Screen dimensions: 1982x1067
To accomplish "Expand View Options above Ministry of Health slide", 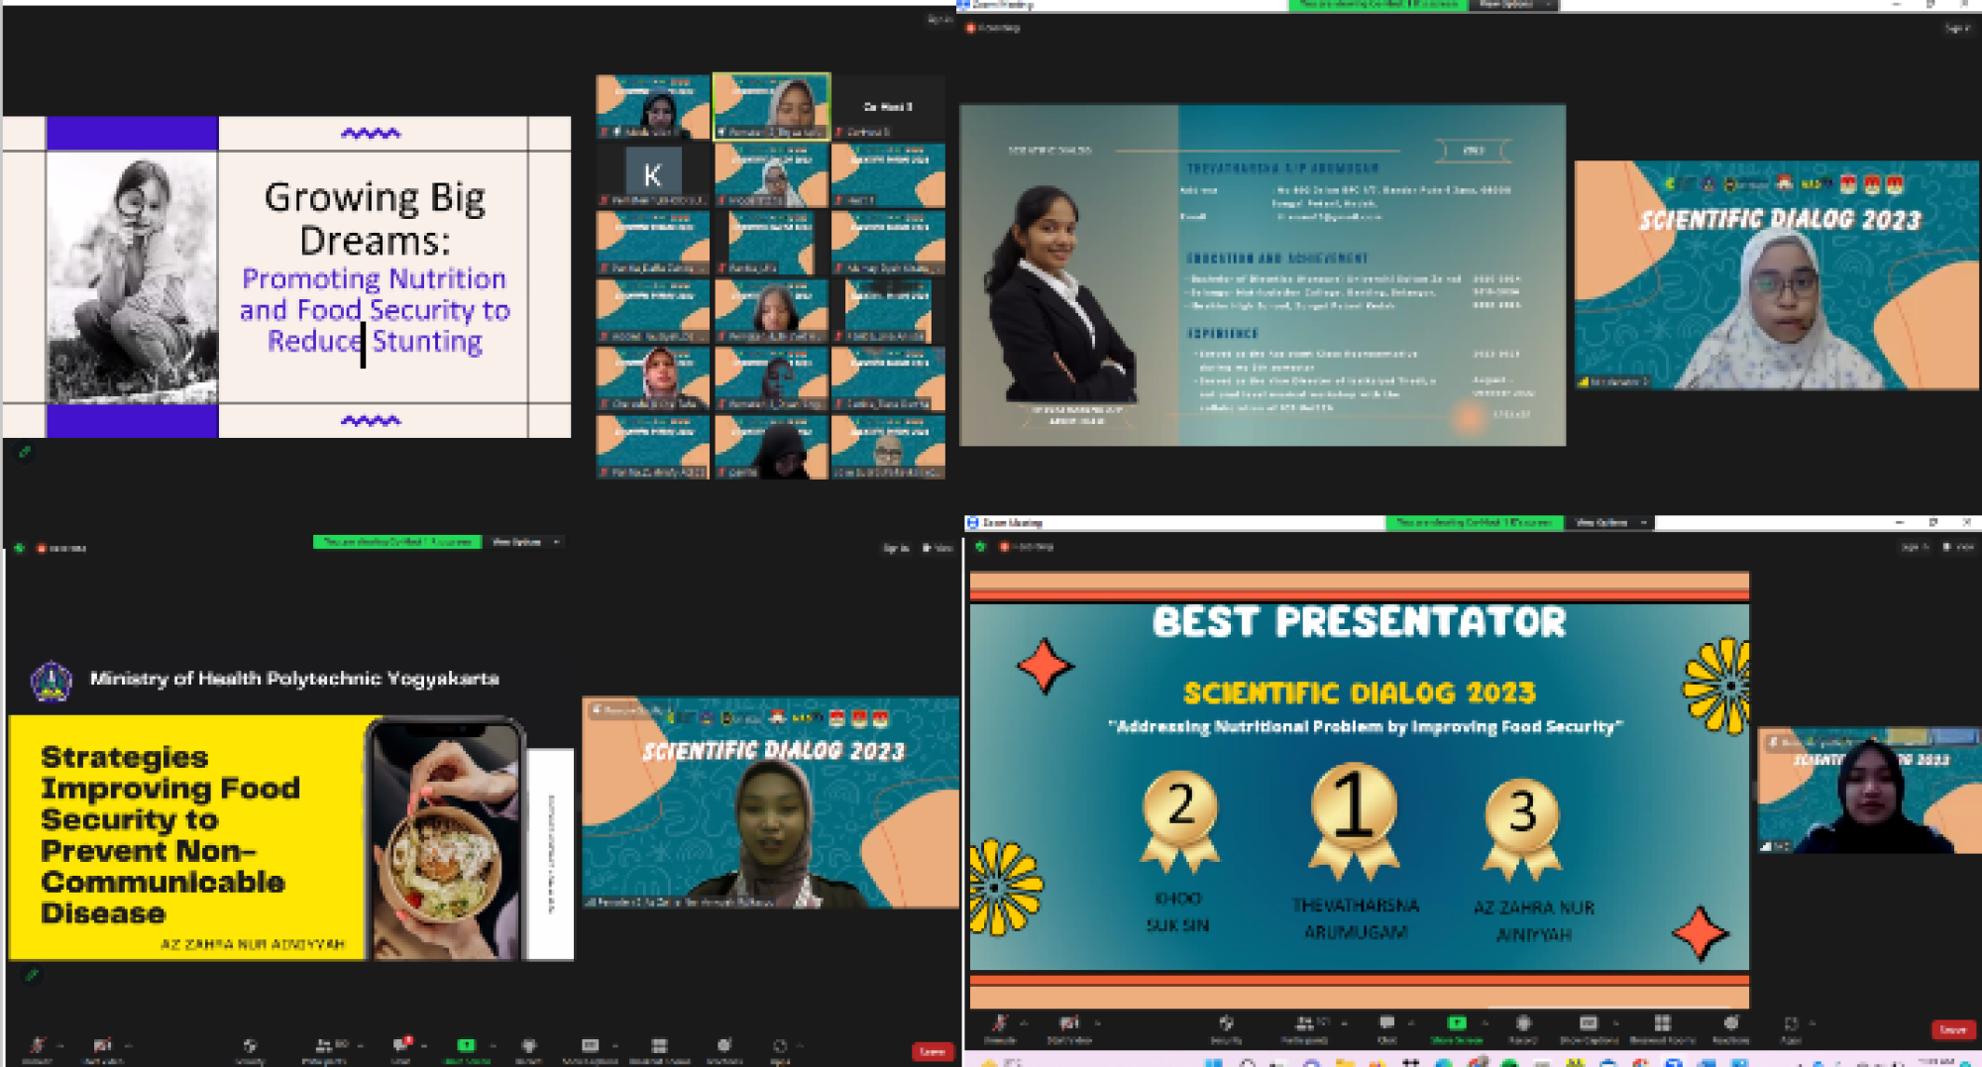I will (x=524, y=542).
